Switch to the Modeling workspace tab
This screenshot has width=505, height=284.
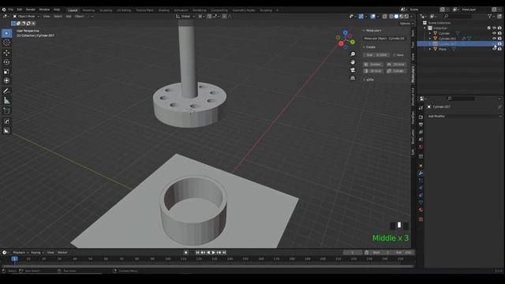[x=88, y=10]
